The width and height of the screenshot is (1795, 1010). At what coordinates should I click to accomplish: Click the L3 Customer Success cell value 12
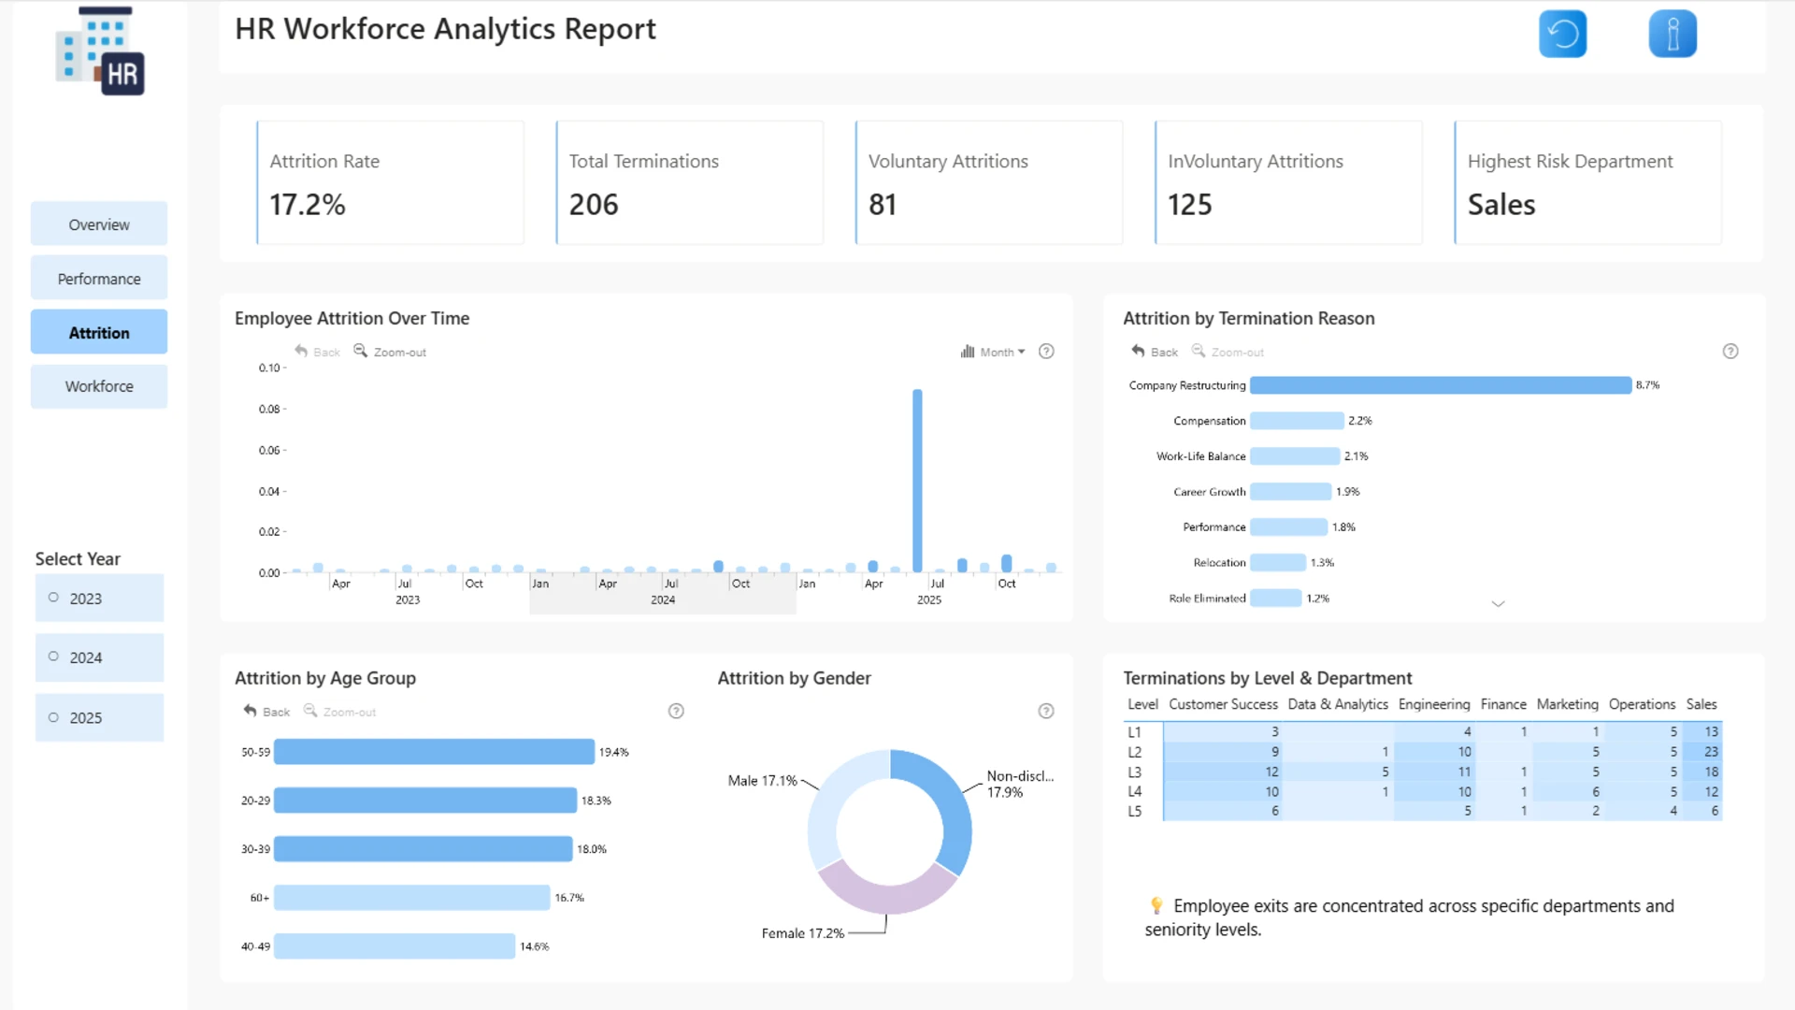(x=1222, y=772)
